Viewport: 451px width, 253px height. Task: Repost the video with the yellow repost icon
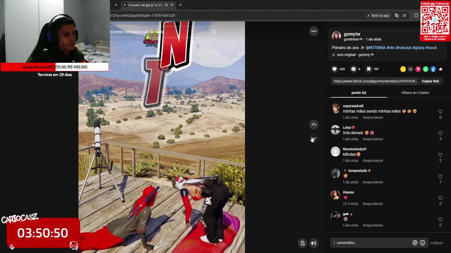coord(403,69)
